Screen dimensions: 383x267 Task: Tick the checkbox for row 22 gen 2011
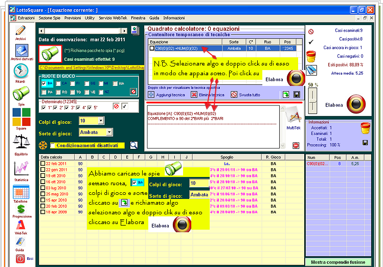point(43,169)
